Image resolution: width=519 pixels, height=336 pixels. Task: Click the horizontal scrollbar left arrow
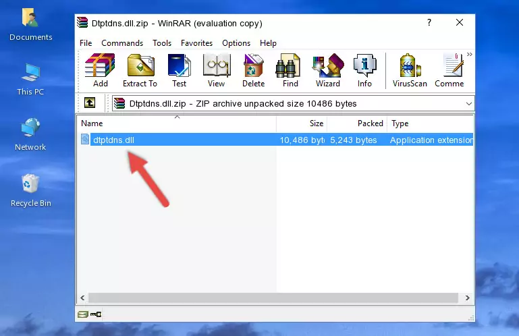83,298
